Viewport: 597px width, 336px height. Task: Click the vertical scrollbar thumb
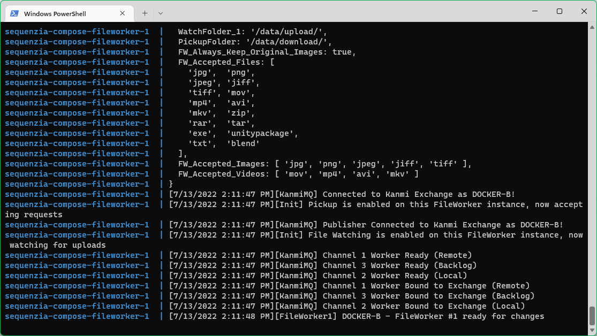point(592,316)
